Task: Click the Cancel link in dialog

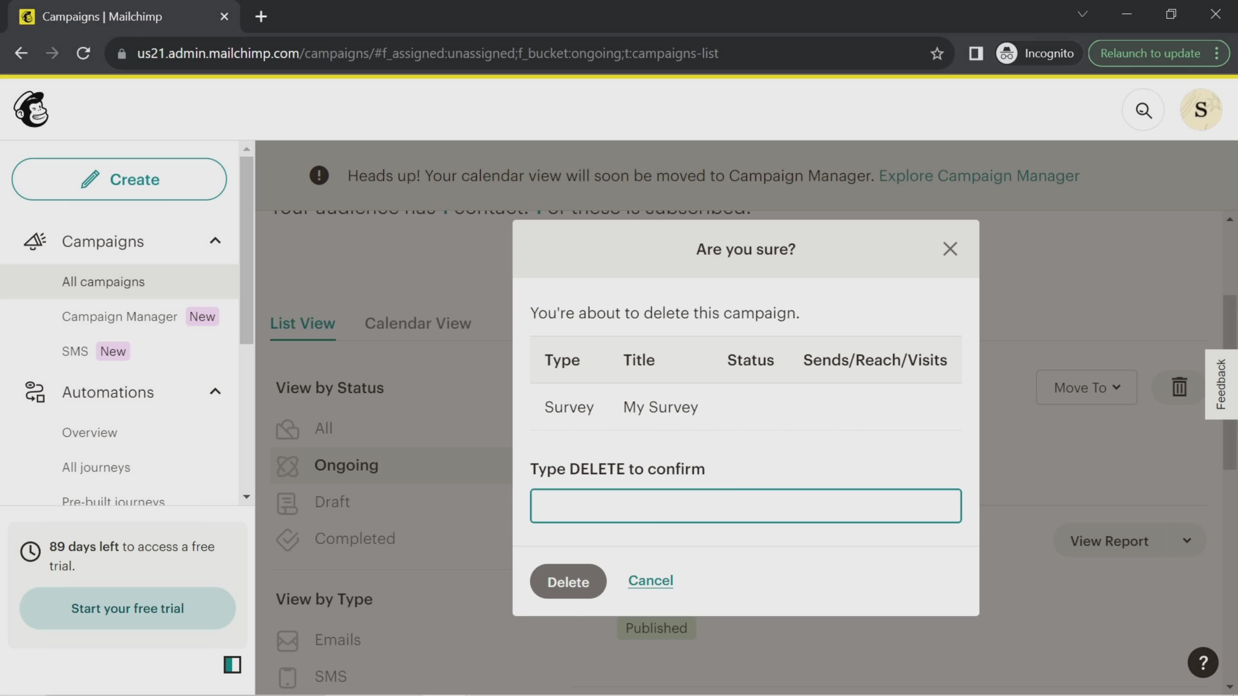Action: point(651,580)
